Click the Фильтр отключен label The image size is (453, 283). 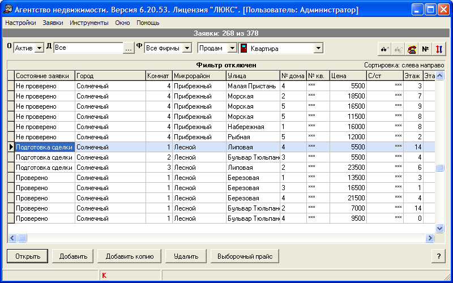pyautogui.click(x=226, y=65)
